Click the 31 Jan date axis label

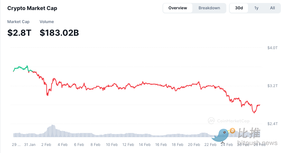point(30,145)
